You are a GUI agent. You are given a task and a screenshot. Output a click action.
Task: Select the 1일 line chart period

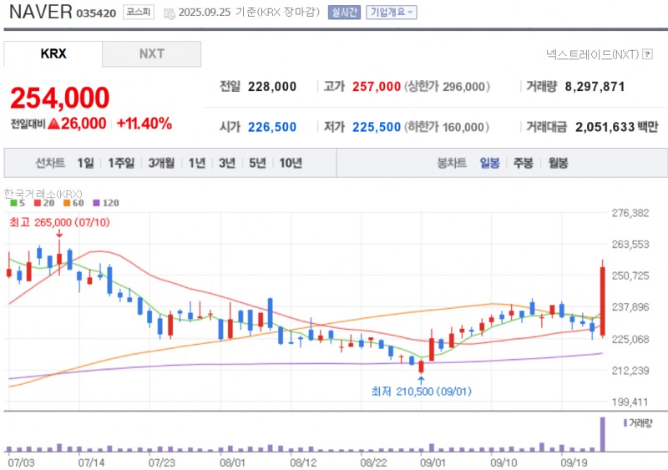pyautogui.click(x=85, y=163)
